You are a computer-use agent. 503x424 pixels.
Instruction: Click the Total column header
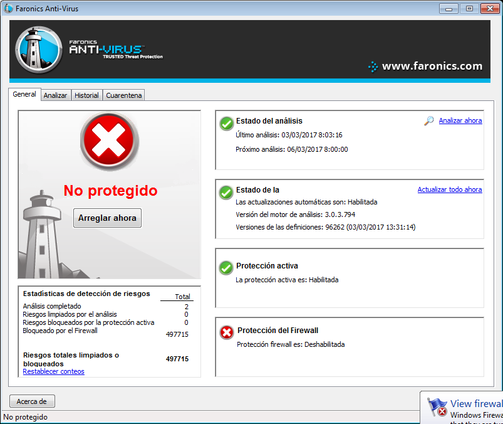click(182, 297)
